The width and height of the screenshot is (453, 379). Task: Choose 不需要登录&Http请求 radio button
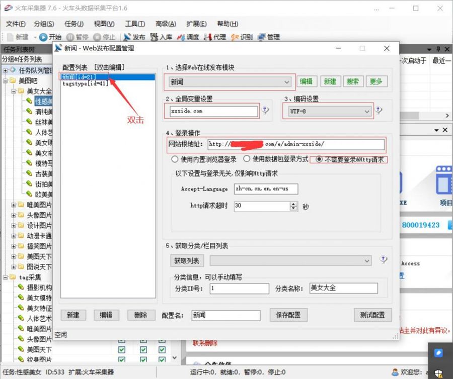(x=319, y=159)
